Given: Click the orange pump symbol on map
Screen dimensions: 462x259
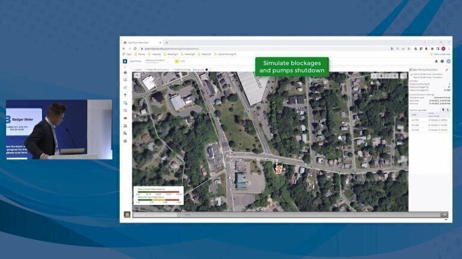Looking at the screenshot, I should point(279,169).
